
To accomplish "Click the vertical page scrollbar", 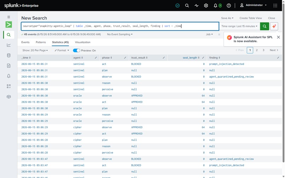I will tap(283, 83).
